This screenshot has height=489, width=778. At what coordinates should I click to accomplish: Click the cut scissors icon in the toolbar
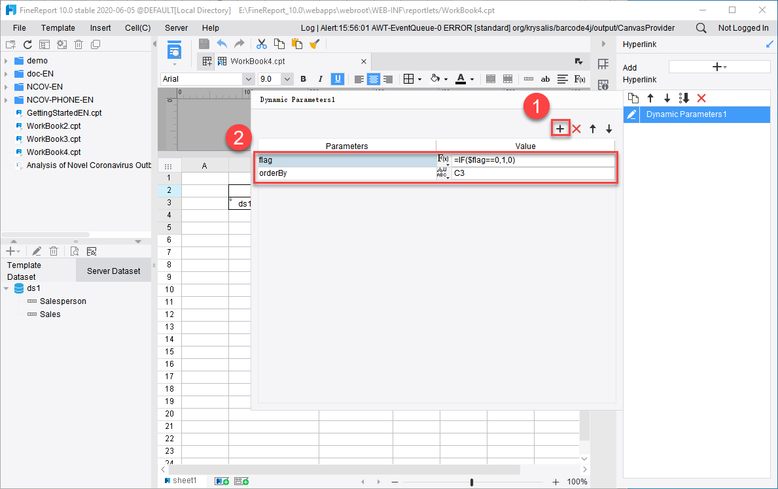click(x=261, y=44)
